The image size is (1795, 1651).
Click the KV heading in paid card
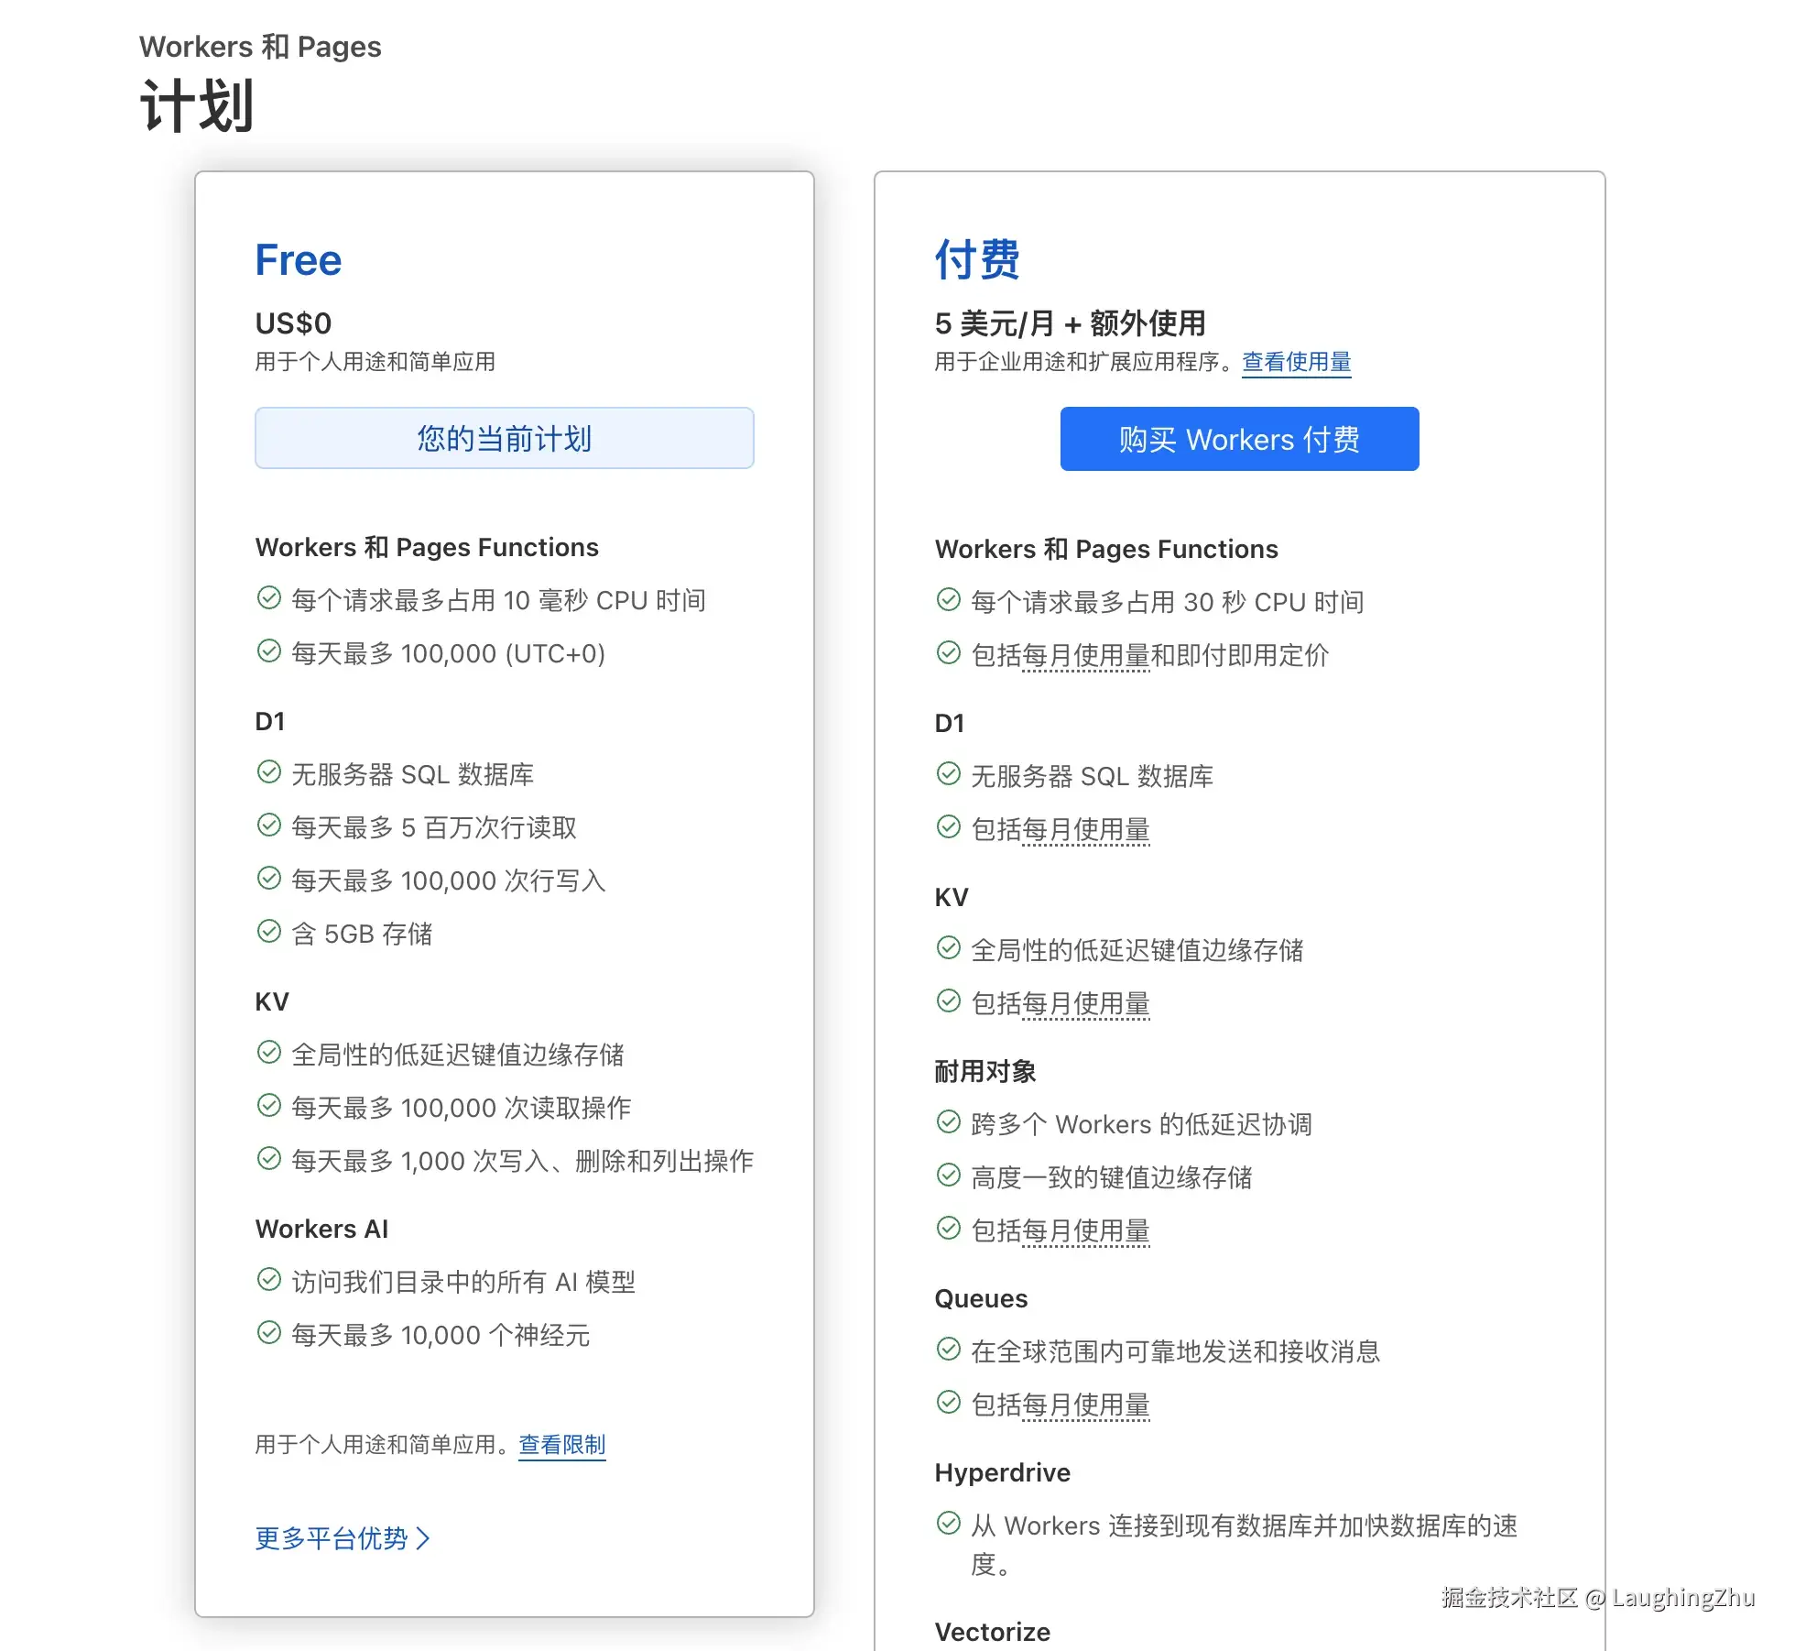coord(952,897)
